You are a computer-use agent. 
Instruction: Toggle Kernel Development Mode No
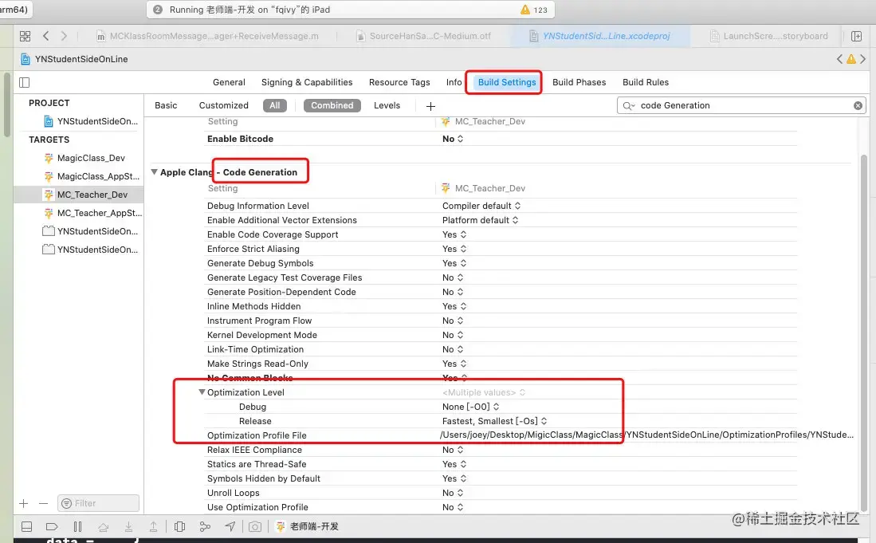(x=453, y=335)
